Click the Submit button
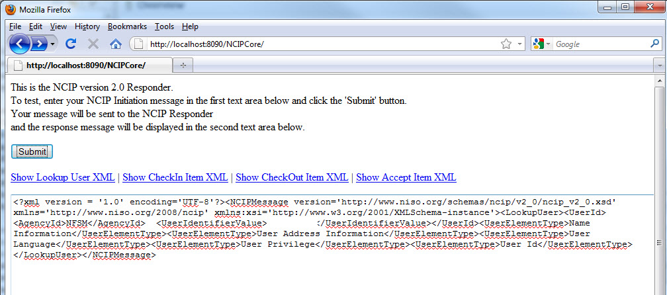The image size is (667, 295). (32, 151)
